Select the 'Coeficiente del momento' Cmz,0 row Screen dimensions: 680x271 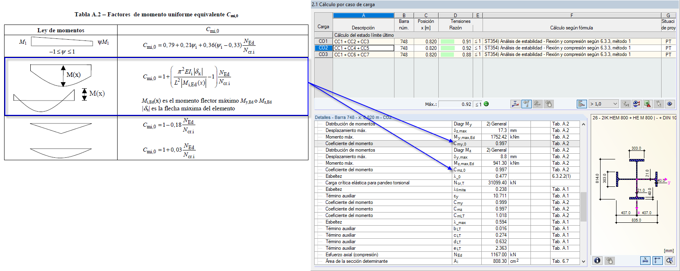click(x=447, y=170)
